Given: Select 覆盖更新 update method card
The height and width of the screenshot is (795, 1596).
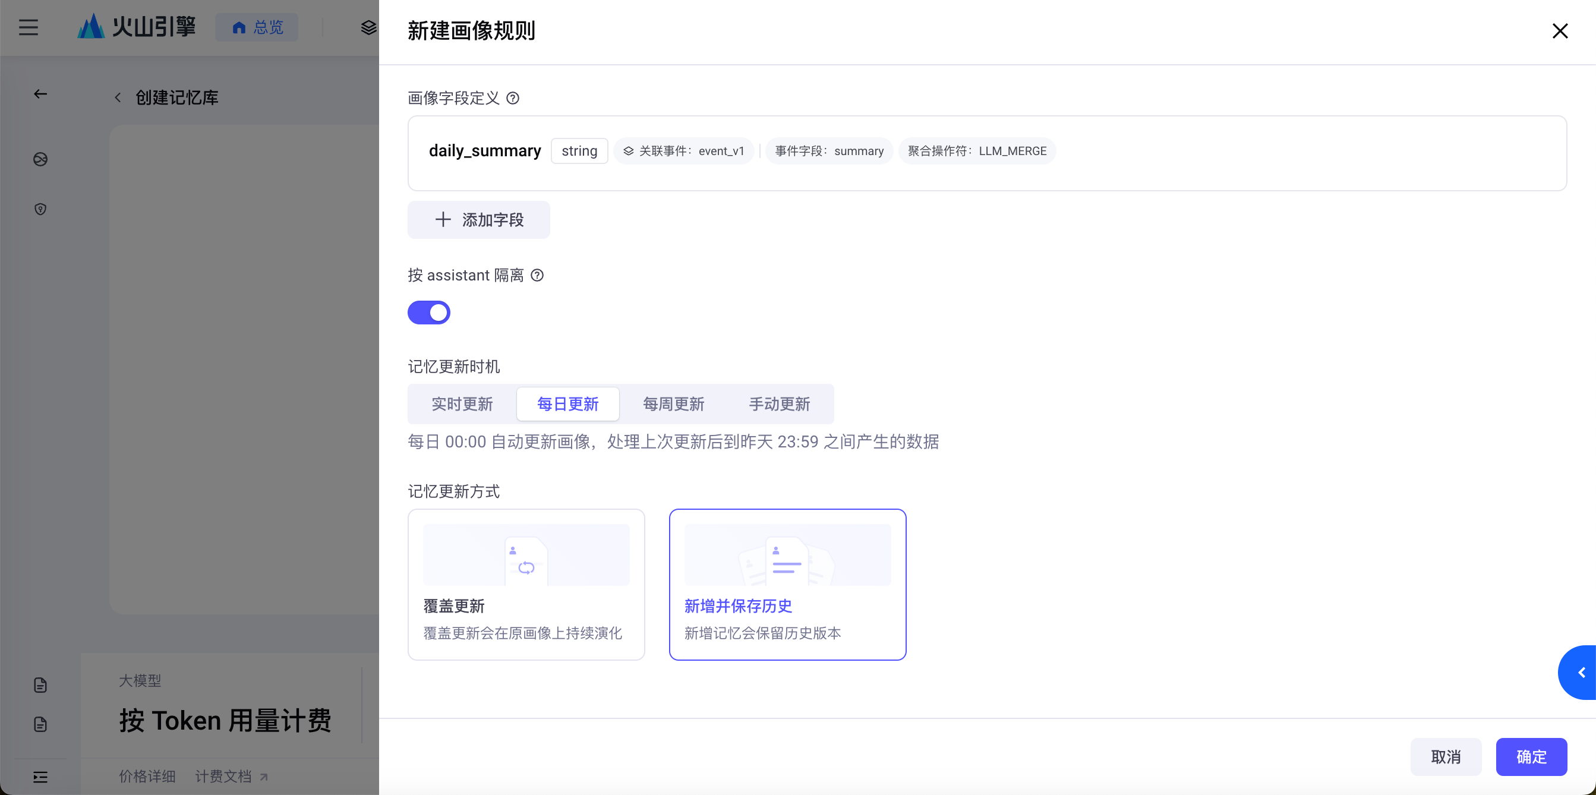Looking at the screenshot, I should pos(526,583).
